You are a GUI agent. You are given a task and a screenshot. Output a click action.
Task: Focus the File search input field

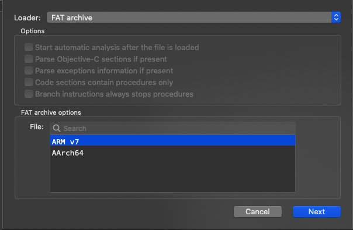[172, 128]
